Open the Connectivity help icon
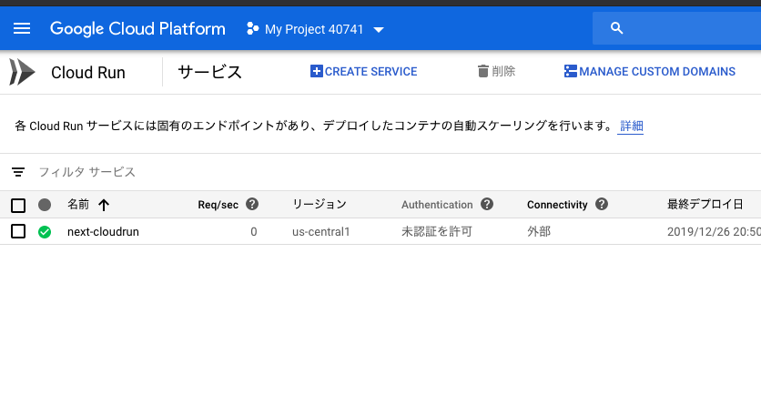This screenshot has width=761, height=405. (602, 205)
